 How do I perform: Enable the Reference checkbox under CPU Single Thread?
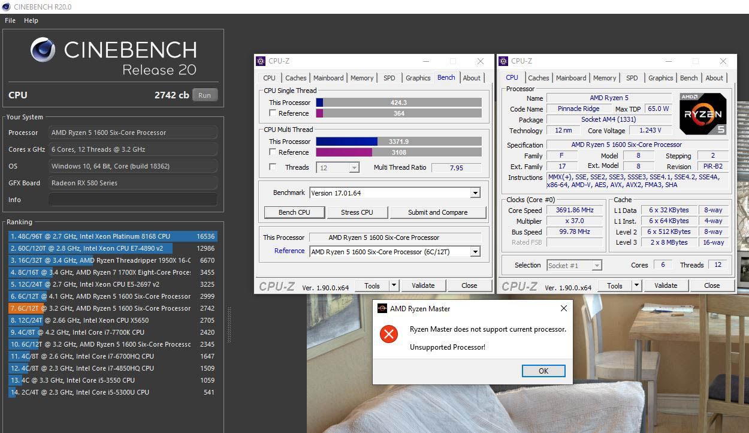pyautogui.click(x=273, y=113)
